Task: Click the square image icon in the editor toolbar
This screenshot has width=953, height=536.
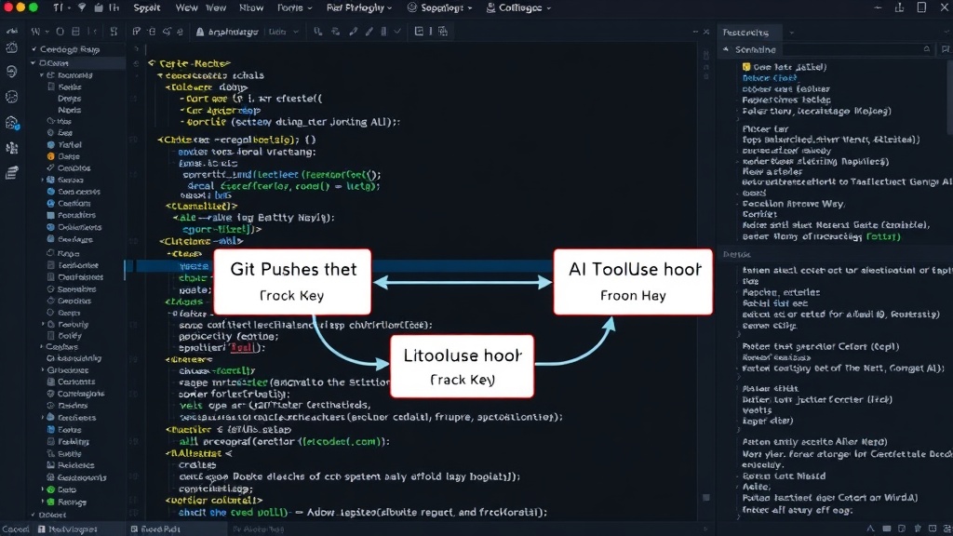Action: click(x=419, y=32)
